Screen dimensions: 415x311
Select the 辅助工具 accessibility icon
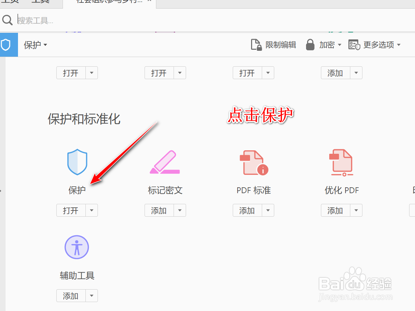point(77,247)
